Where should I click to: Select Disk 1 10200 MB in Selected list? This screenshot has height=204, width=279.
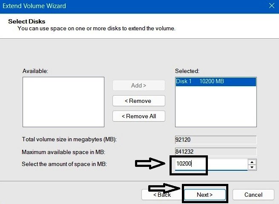(x=216, y=82)
